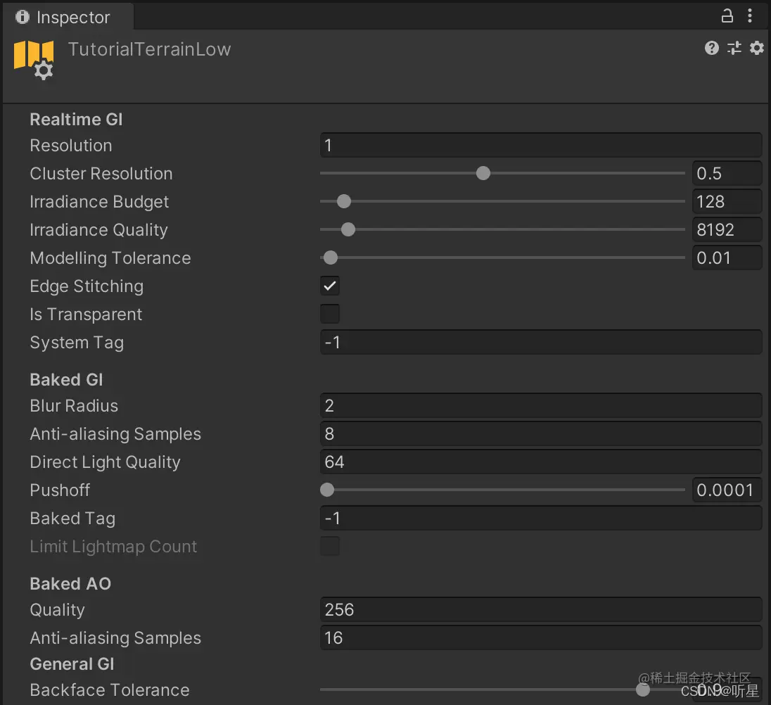Click the Baked GI Anti-aliasing Samples field
Viewport: 771px width, 705px height.
(x=541, y=433)
